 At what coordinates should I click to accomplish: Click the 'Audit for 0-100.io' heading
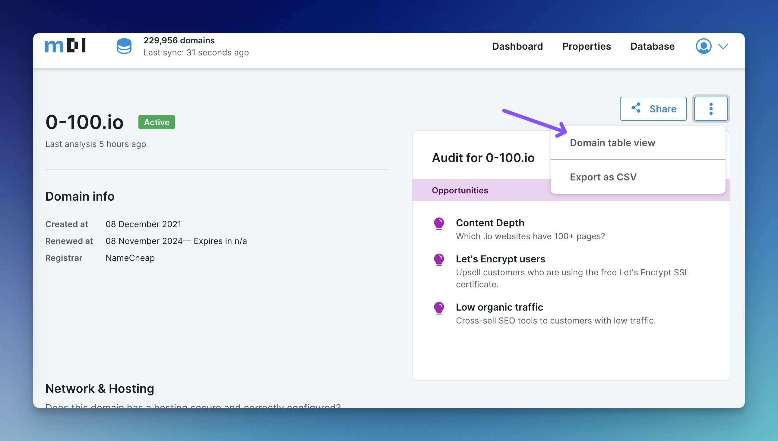coord(483,158)
